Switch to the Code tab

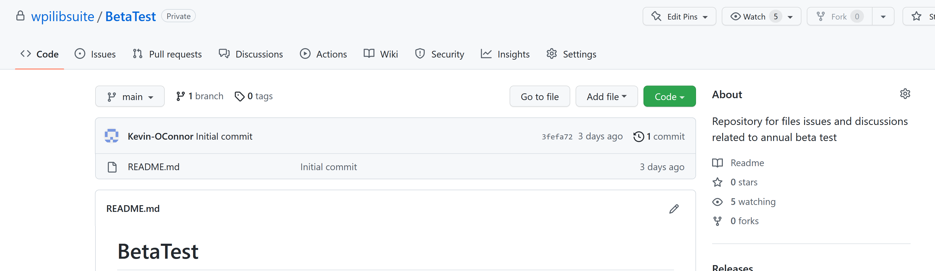point(40,54)
